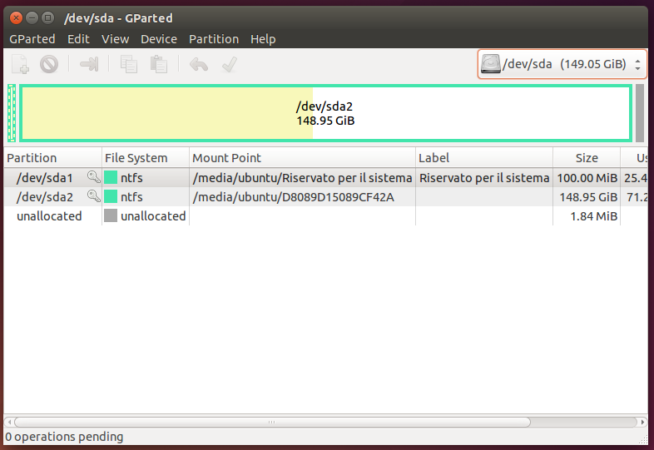
Task: Click the ntfs color swatch for /dev/sda2
Action: pos(111,196)
